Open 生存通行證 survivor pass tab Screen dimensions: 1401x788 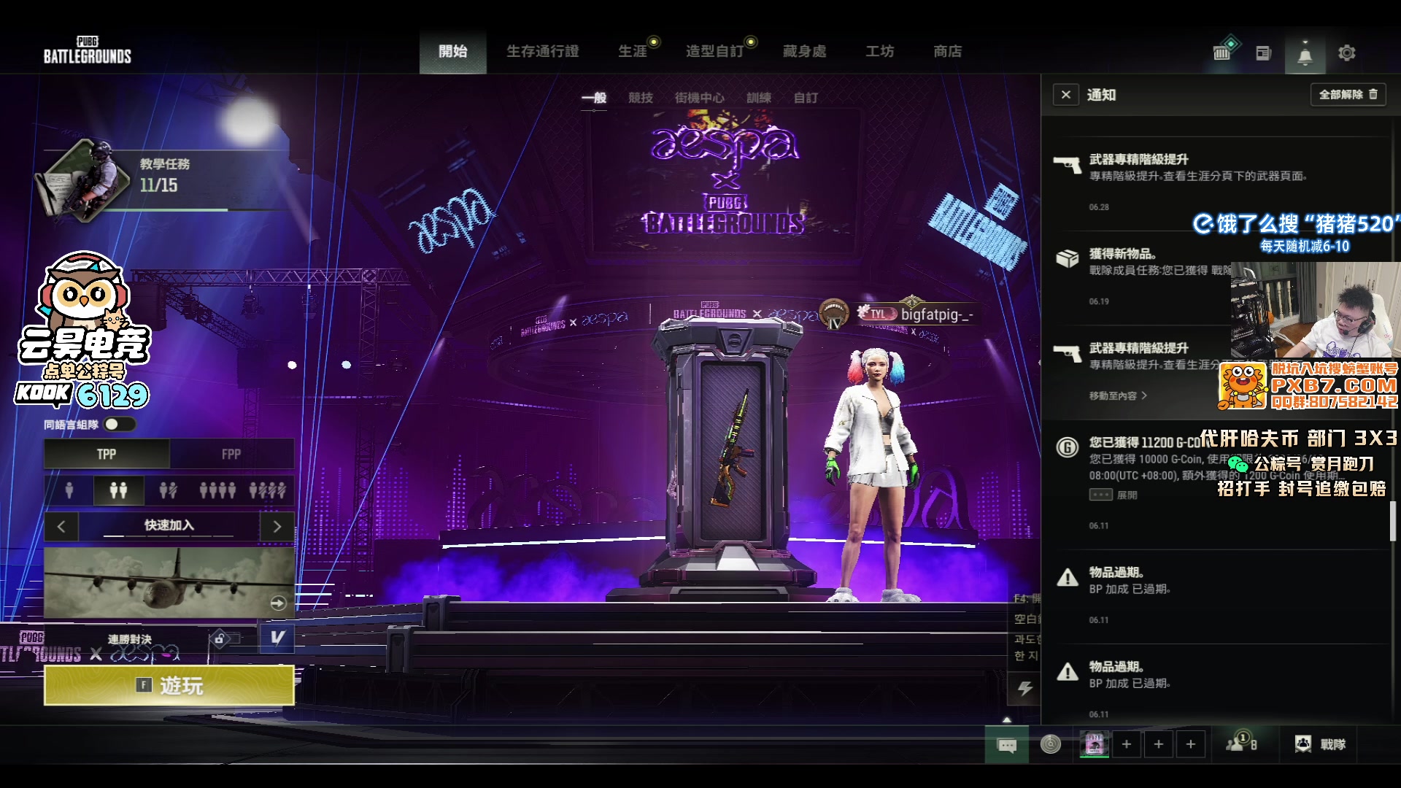click(542, 51)
